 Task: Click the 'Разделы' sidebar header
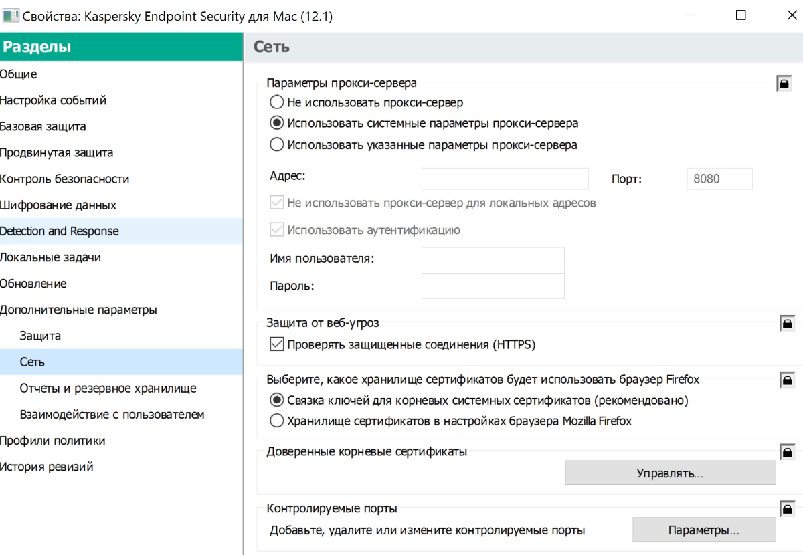point(121,47)
